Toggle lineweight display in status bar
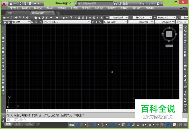Viewport: 189px width, 129px height. [x=123, y=125]
